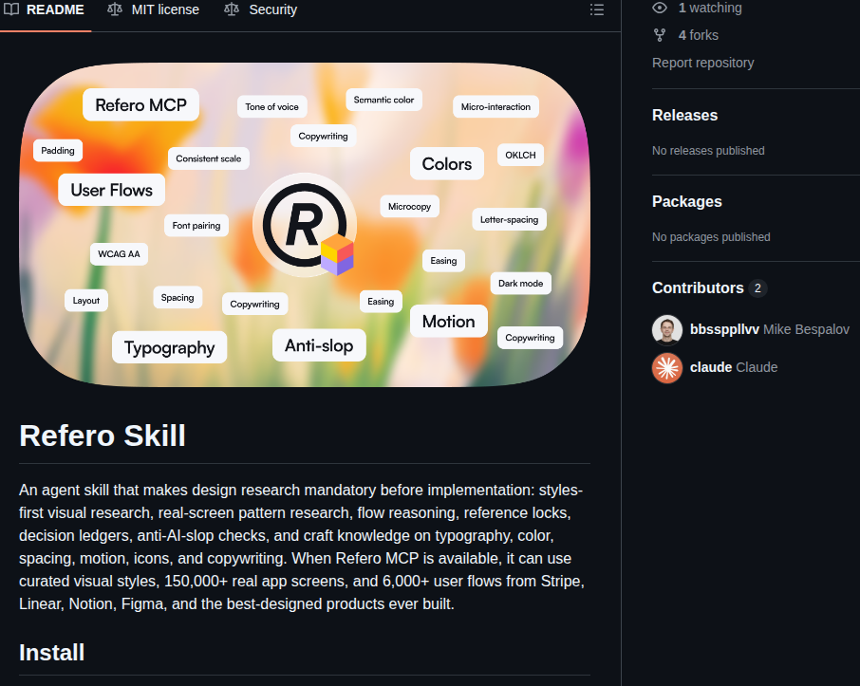Click the Security scale icon
The height and width of the screenshot is (686, 860).
click(232, 9)
